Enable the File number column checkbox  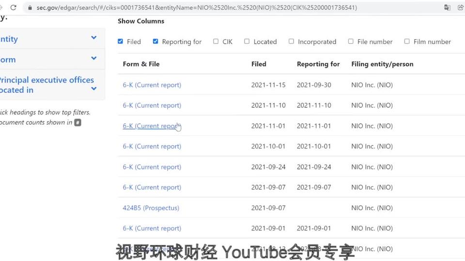pos(351,42)
